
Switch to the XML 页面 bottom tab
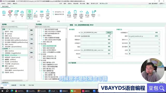(x=22, y=85)
